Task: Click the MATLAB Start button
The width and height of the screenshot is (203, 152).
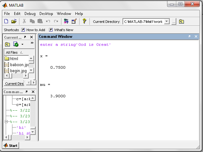Action: coord(10,146)
